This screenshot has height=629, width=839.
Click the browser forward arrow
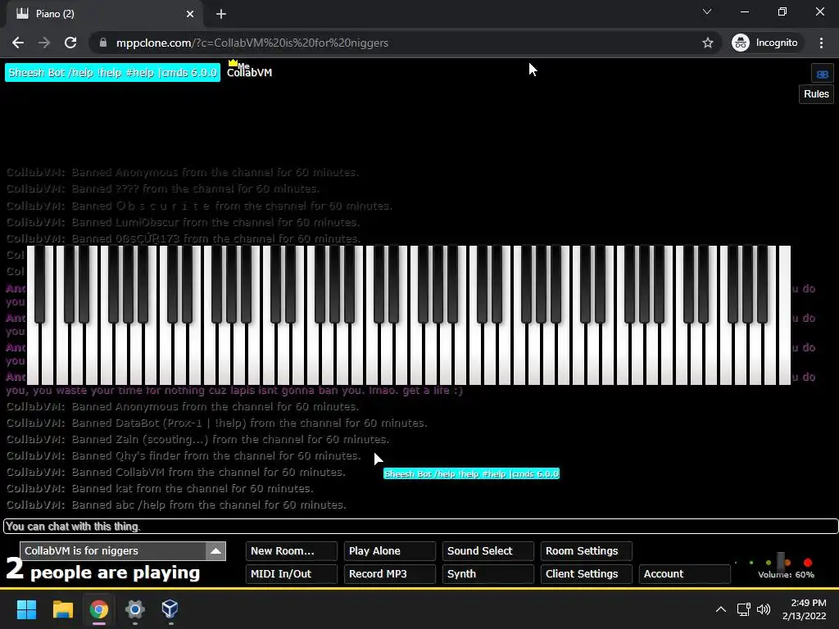click(44, 43)
